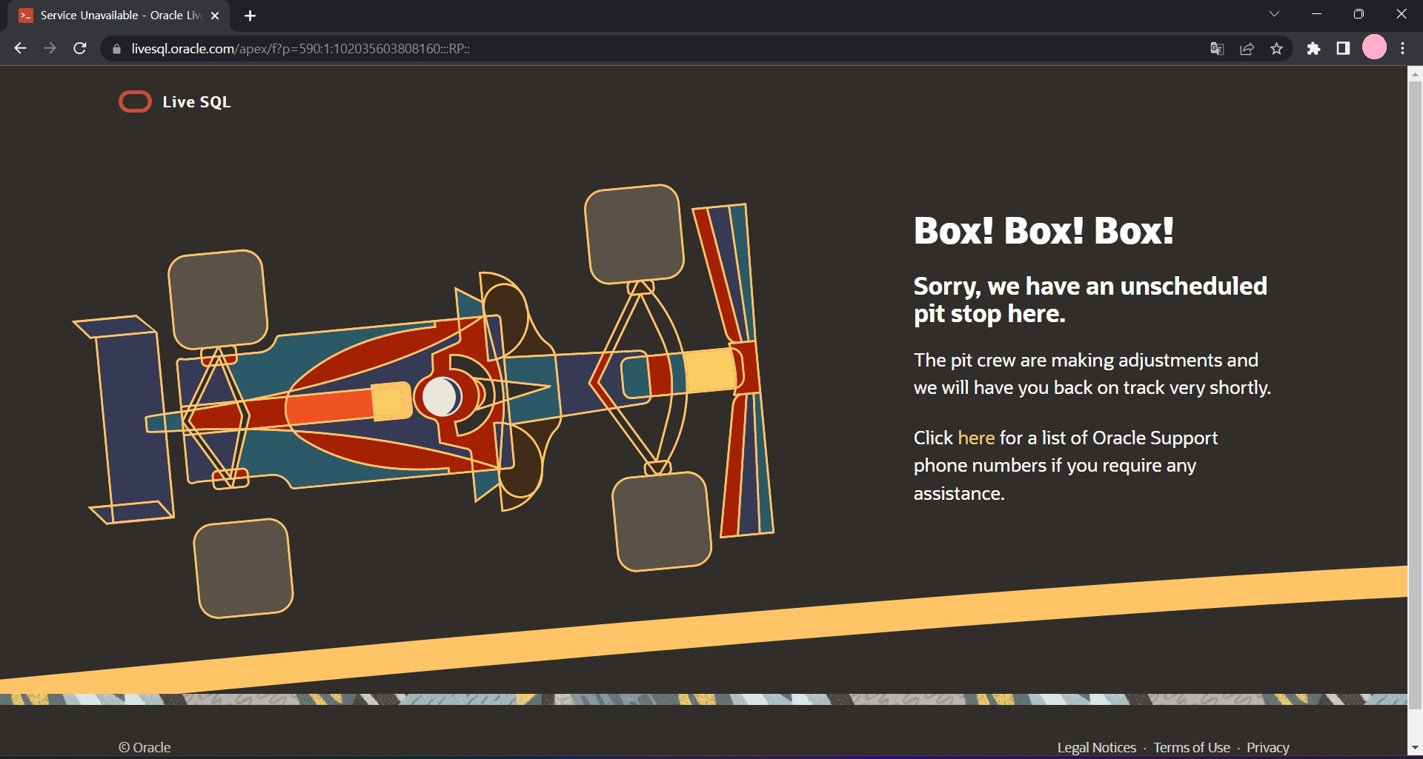Click the 'here' support numbers link
Screen dimensions: 1423x759
click(976, 438)
